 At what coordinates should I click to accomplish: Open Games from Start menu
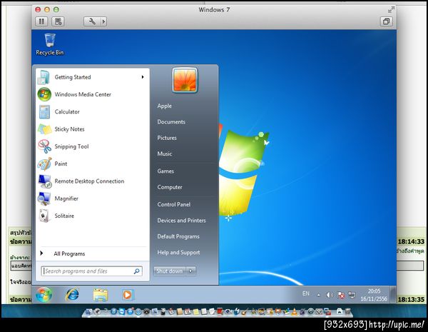[x=165, y=171]
